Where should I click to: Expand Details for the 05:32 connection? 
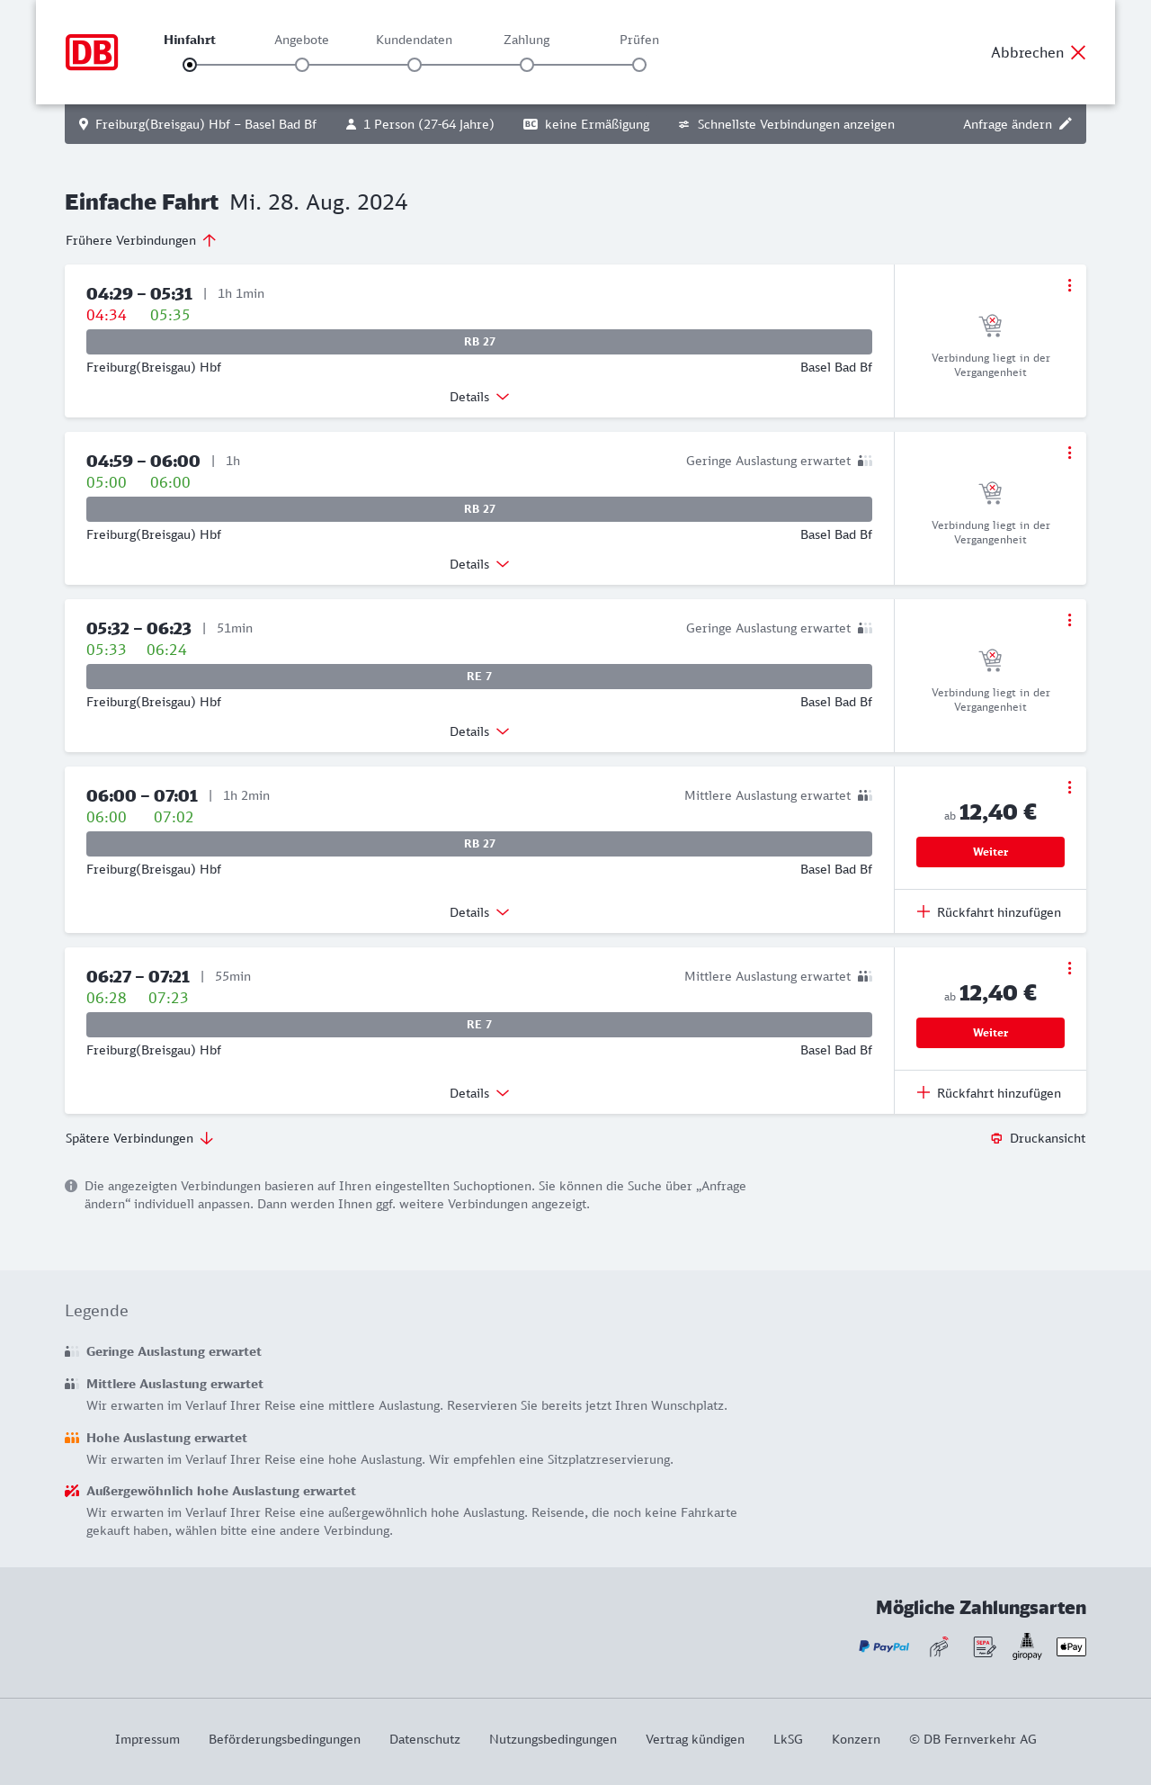[x=479, y=731]
